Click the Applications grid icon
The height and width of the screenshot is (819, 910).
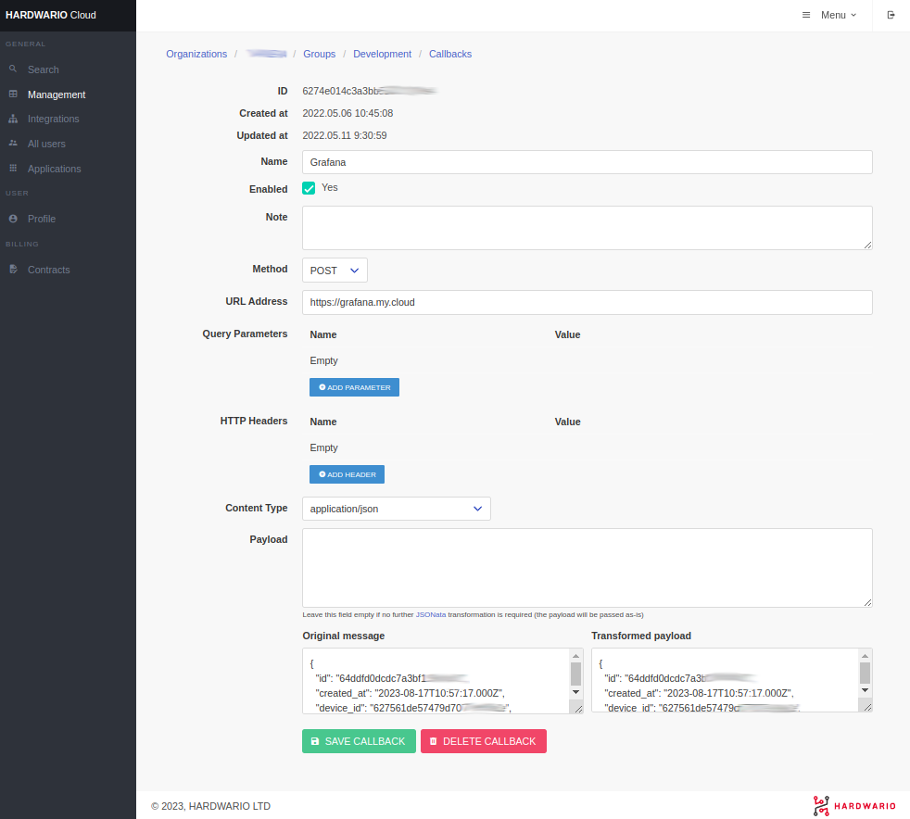[x=13, y=169]
